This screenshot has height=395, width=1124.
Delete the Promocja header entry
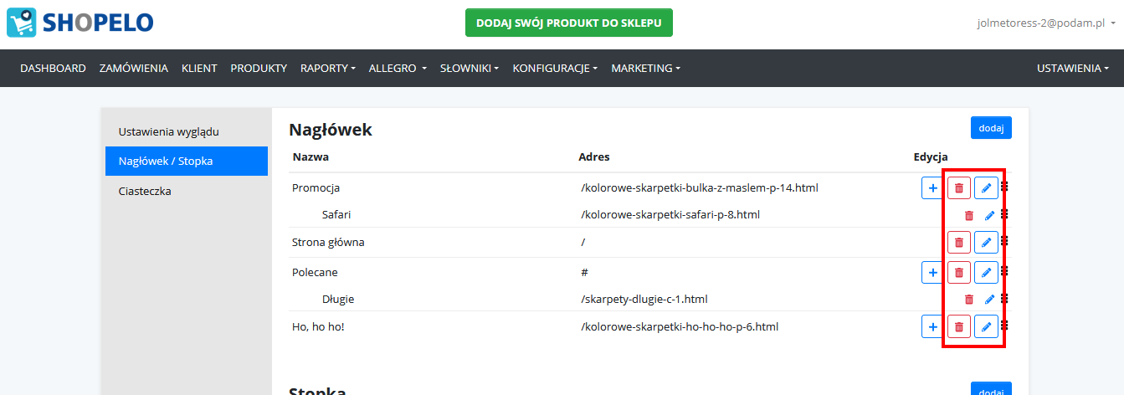coord(959,188)
